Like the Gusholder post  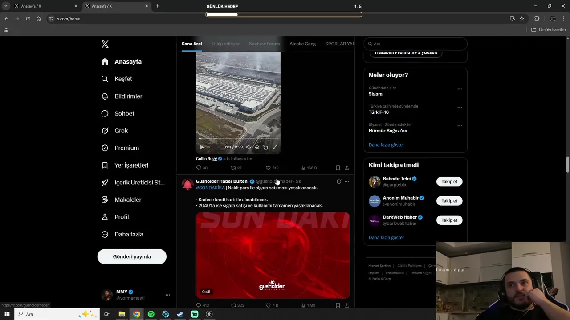tap(272, 305)
